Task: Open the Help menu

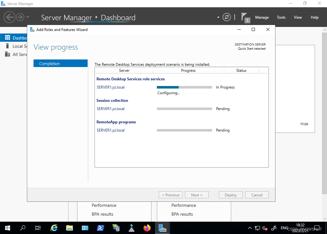Action: 314,17
